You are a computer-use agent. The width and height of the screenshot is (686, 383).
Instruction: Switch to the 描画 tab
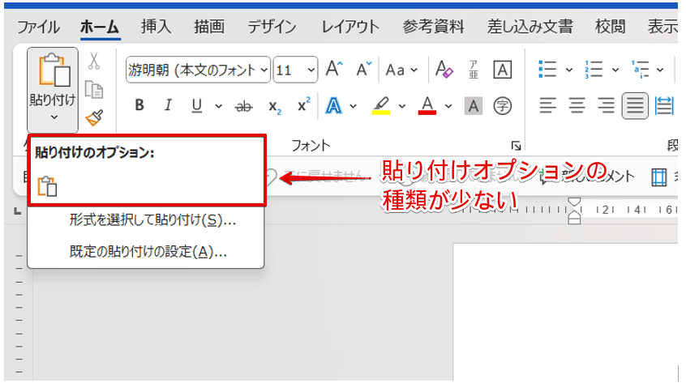pos(209,27)
